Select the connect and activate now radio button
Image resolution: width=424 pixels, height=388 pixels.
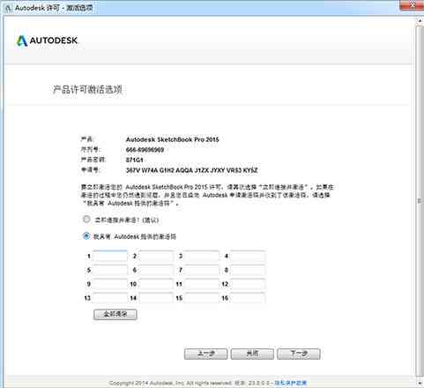(x=86, y=220)
